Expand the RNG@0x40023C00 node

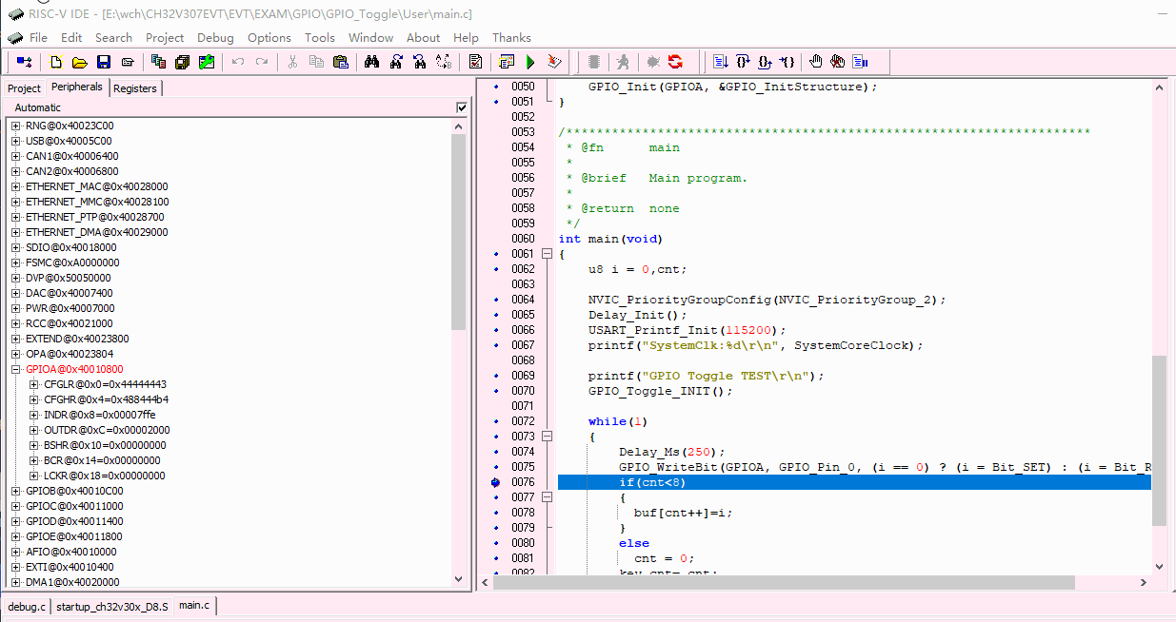click(16, 126)
